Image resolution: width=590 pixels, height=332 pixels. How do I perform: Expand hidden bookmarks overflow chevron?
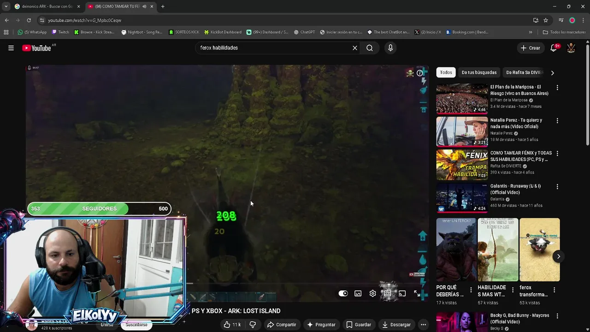point(531,32)
